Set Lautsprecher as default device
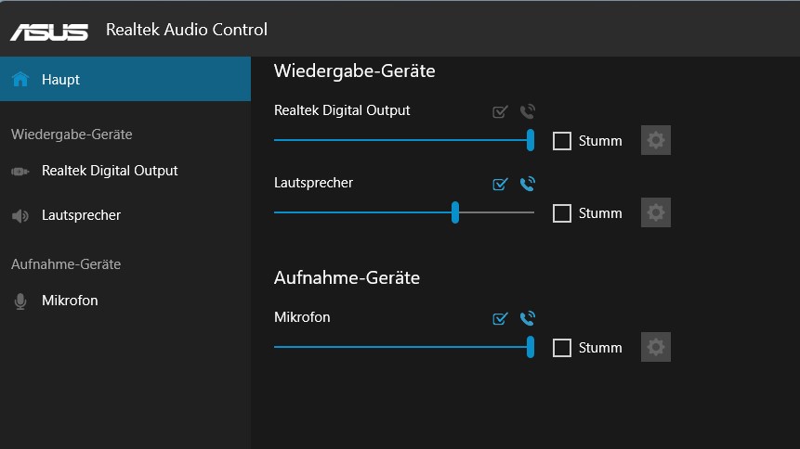Image resolution: width=800 pixels, height=449 pixels. [x=500, y=185]
